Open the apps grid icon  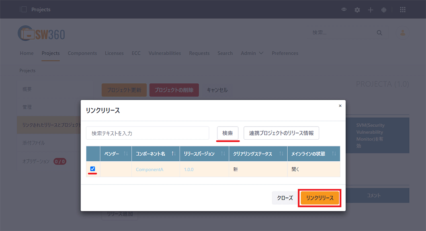402,9
